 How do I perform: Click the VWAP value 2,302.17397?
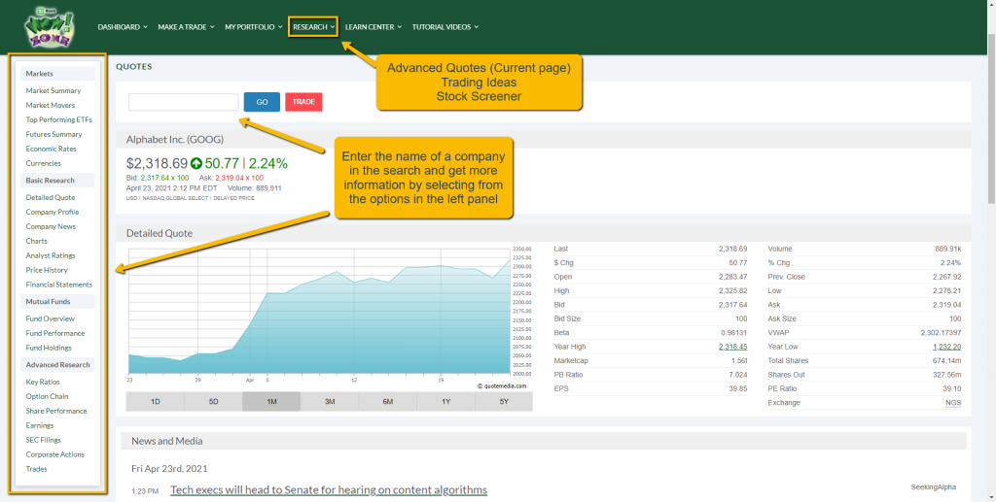(941, 333)
